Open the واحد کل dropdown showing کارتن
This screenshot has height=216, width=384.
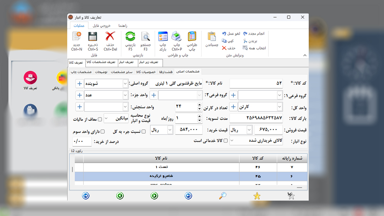tap(279, 107)
